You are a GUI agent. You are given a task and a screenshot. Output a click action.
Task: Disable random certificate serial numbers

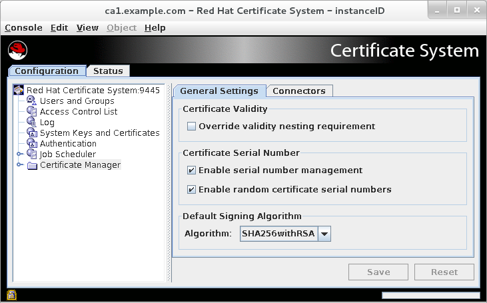tap(192, 190)
